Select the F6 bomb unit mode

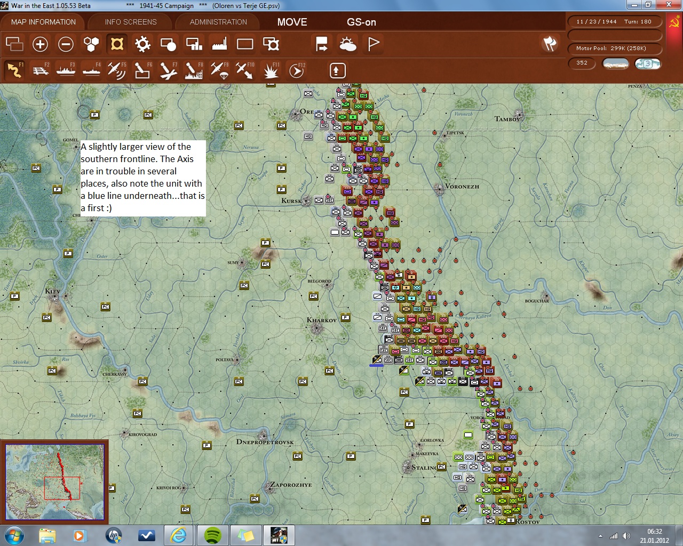(x=142, y=70)
